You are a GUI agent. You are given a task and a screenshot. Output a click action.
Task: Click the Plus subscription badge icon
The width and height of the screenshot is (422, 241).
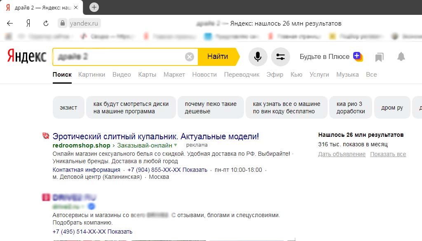358,56
